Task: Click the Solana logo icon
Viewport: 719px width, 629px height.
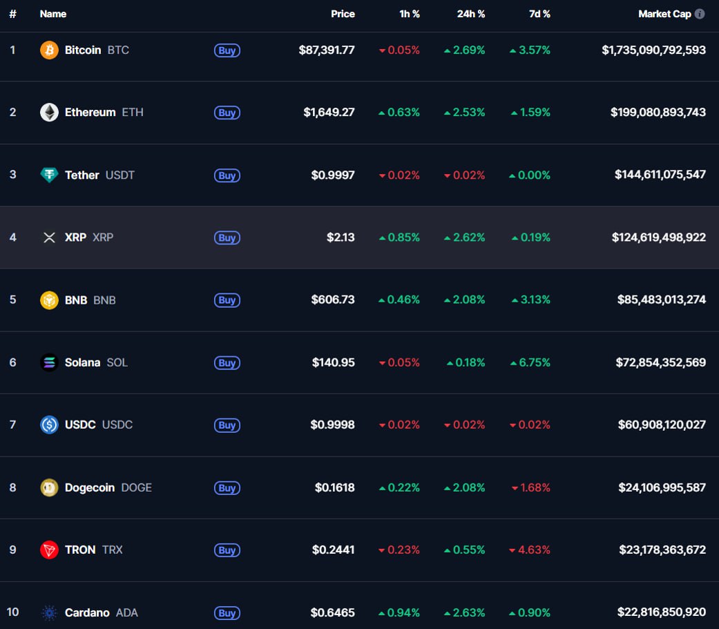Action: [x=49, y=362]
